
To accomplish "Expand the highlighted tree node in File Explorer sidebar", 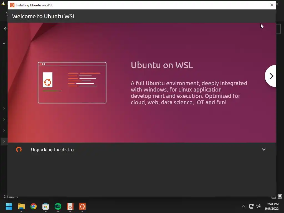I will click(x=4, y=141).
